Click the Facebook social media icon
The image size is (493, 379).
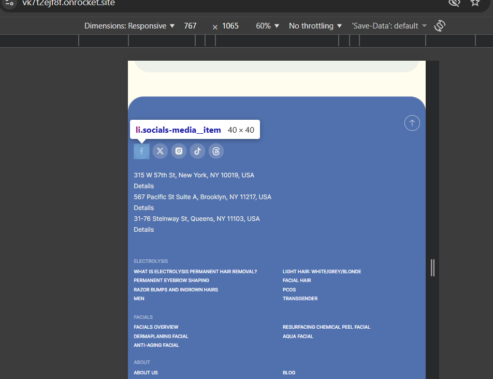[141, 151]
